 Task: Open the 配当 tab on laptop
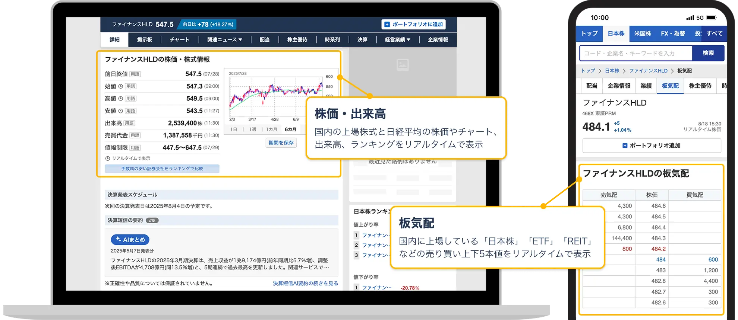pyautogui.click(x=265, y=40)
